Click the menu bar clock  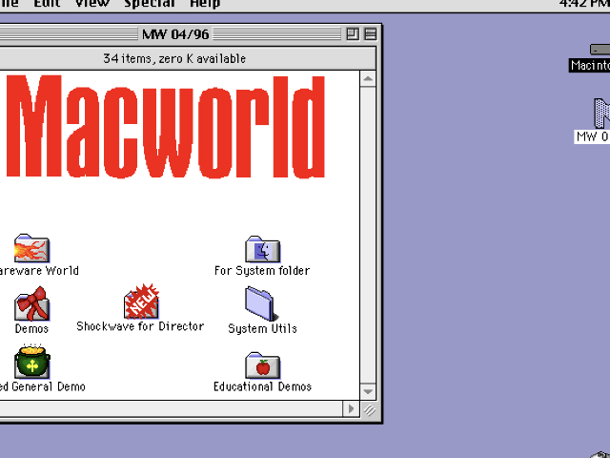point(584,4)
